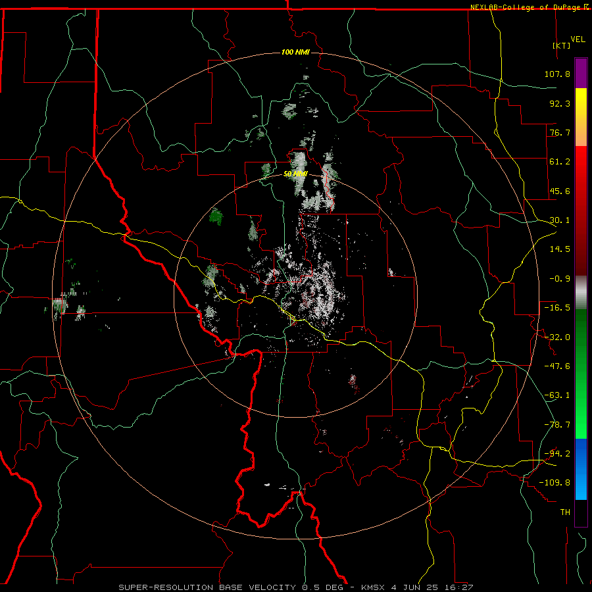Click the yellow-orange segment of the color bar

point(581,117)
